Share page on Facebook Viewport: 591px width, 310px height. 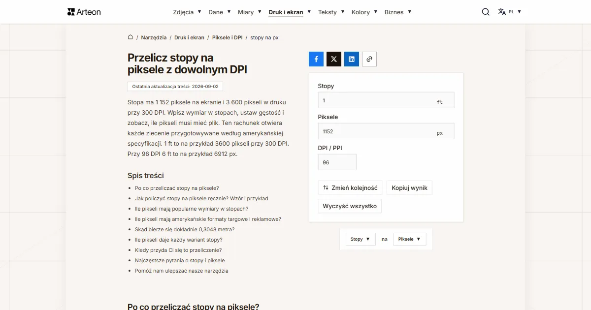(316, 59)
